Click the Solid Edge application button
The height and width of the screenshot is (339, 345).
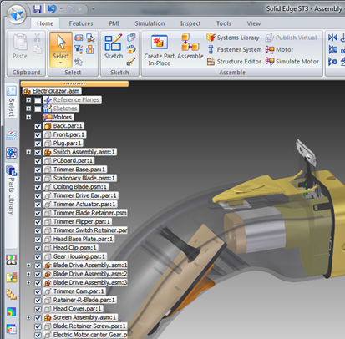(17, 14)
